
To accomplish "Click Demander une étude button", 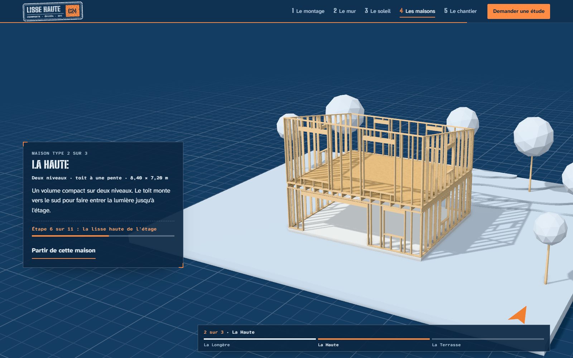I will coord(519,11).
